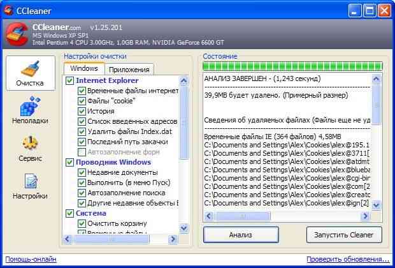Image resolution: width=395 pixels, height=268 pixels.
Task: Toggle Временные файлы интернета checkbox
Action: pyautogui.click(x=82, y=91)
